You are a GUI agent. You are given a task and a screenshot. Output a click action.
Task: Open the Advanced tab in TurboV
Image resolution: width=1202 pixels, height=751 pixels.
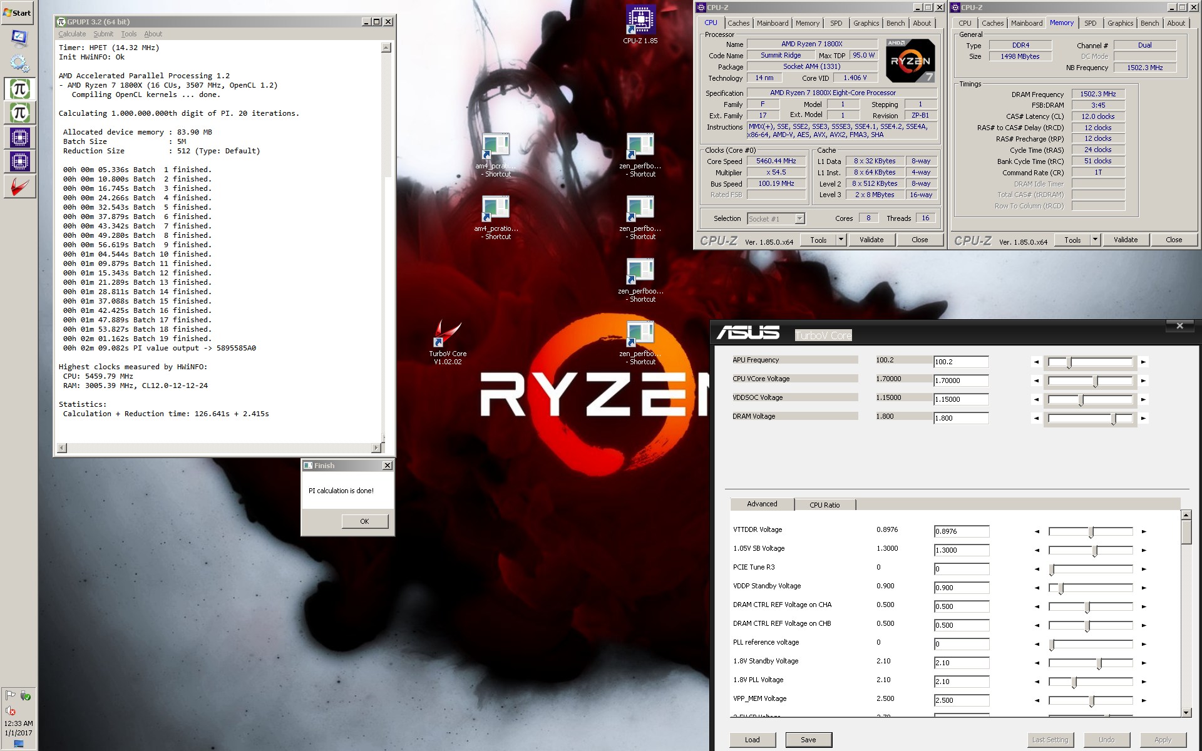(762, 504)
